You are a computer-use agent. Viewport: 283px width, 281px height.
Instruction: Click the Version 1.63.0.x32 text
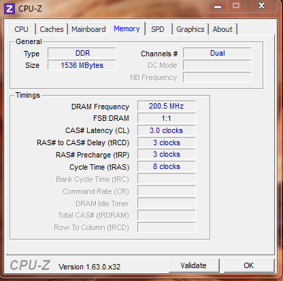(90, 267)
